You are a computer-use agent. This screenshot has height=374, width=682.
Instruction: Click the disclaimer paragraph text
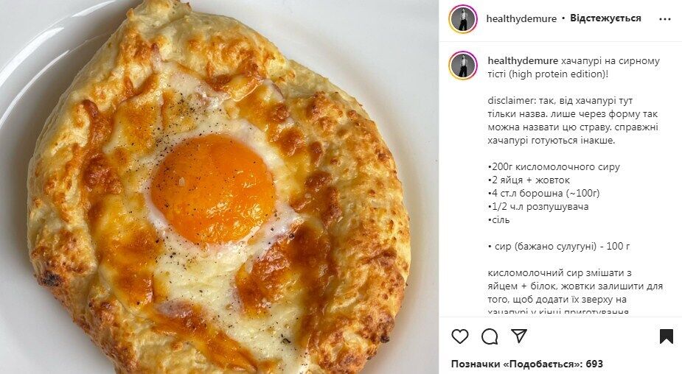[x=573, y=120]
